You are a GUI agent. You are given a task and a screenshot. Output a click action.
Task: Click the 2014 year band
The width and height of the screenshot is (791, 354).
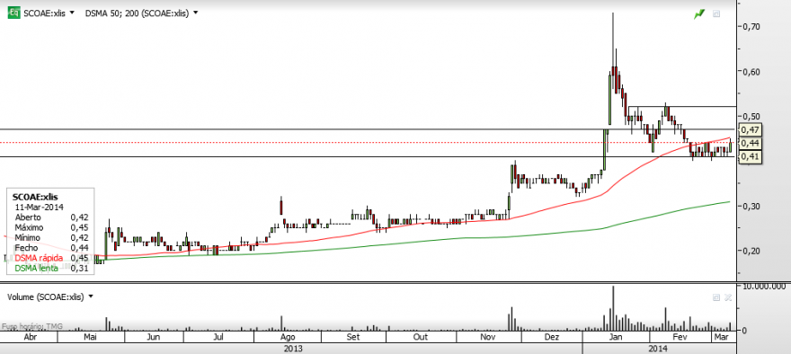point(658,349)
